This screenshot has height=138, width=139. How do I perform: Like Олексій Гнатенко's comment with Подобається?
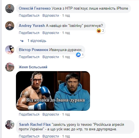(29, 16)
